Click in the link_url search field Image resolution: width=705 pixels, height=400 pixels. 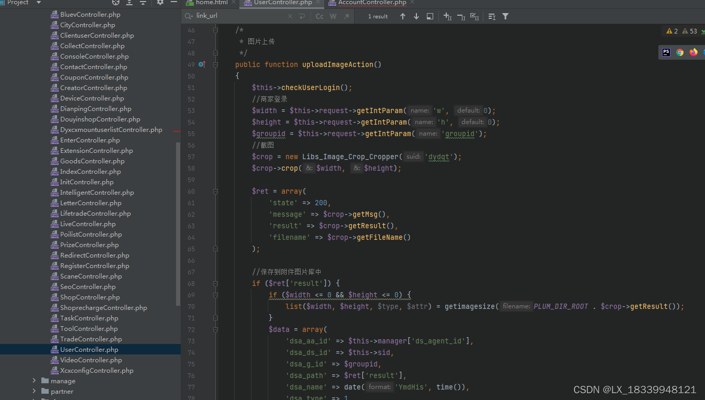pyautogui.click(x=241, y=16)
